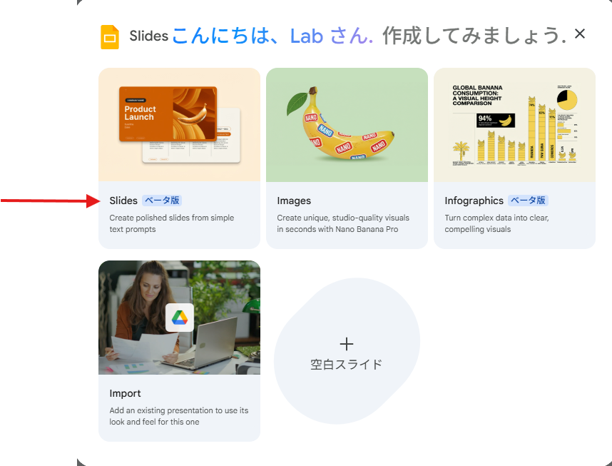Click the Images card title
Screen dimensions: 612x466
(x=294, y=201)
